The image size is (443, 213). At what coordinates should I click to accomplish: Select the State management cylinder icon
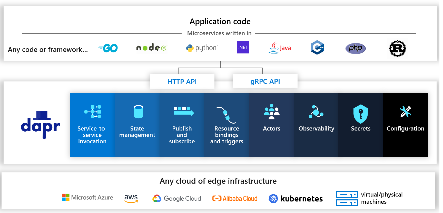(139, 112)
